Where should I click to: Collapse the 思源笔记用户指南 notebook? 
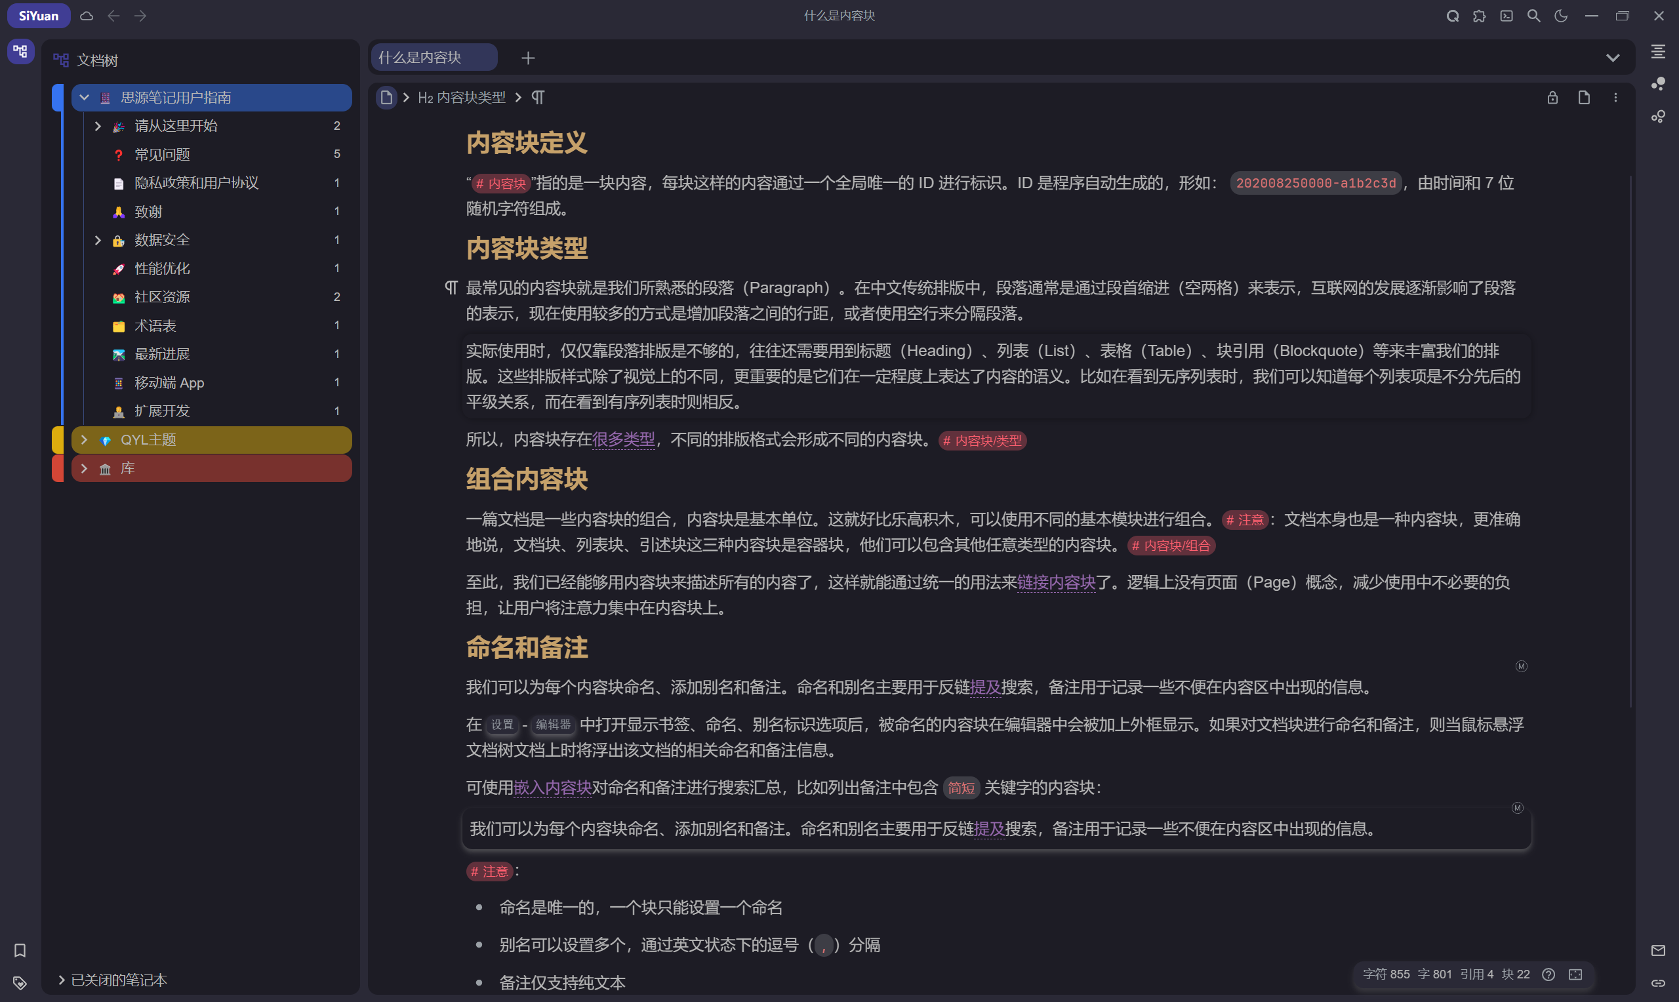pos(84,97)
